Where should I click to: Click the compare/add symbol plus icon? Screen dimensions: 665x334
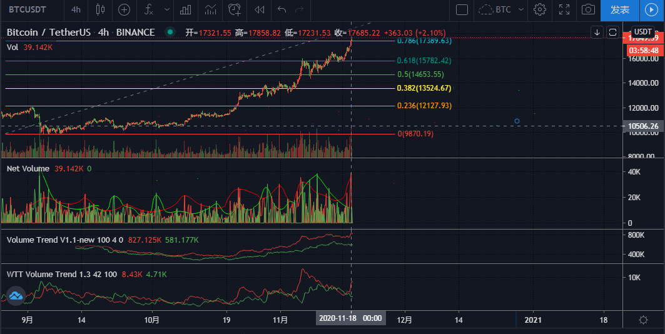[124, 9]
